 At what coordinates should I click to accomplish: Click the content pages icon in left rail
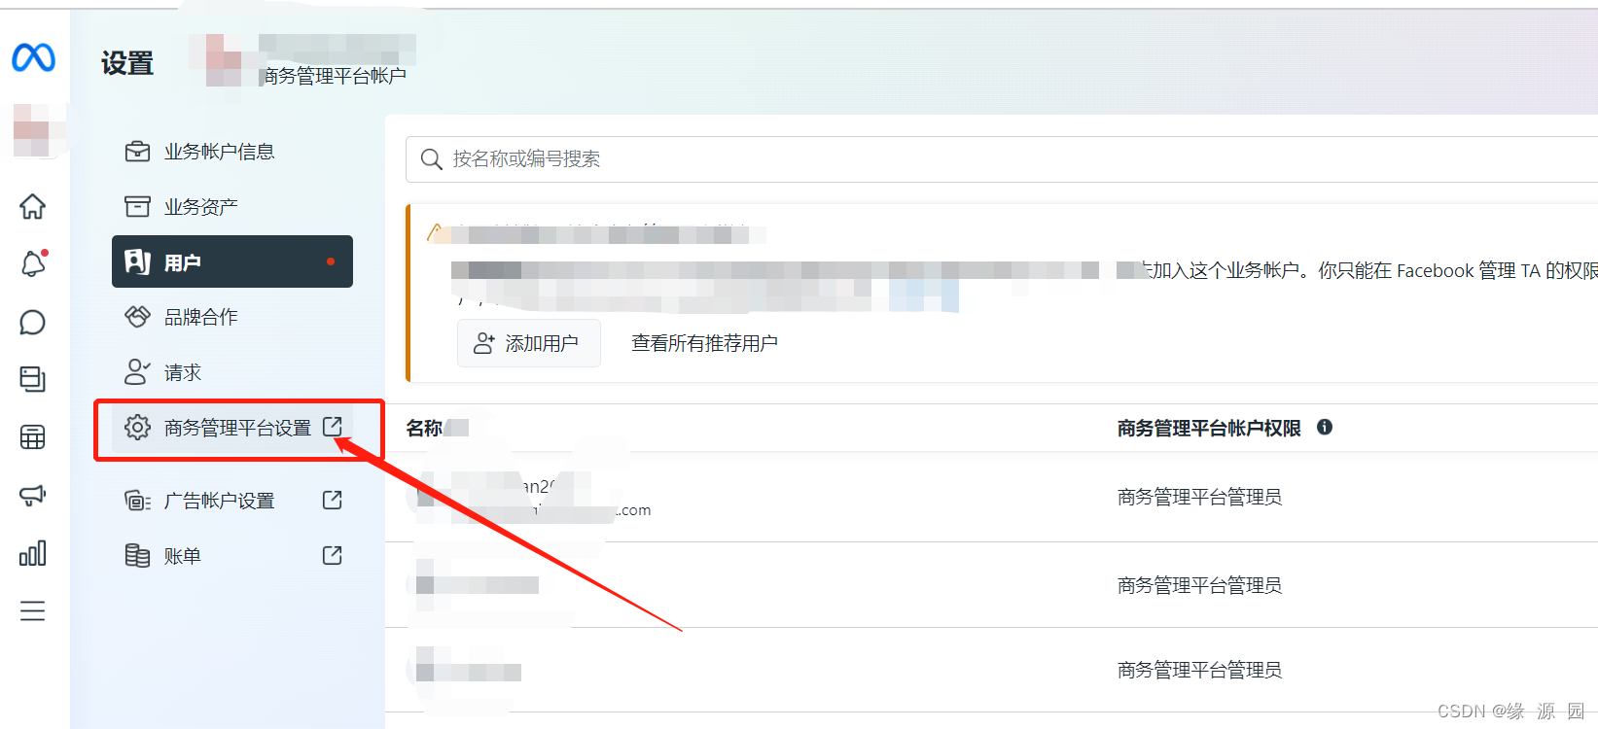33,379
